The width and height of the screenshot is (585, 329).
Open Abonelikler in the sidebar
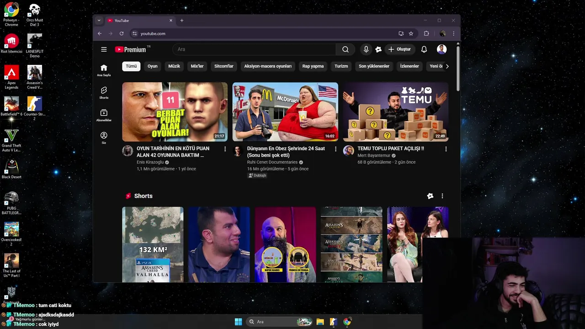[x=104, y=116]
